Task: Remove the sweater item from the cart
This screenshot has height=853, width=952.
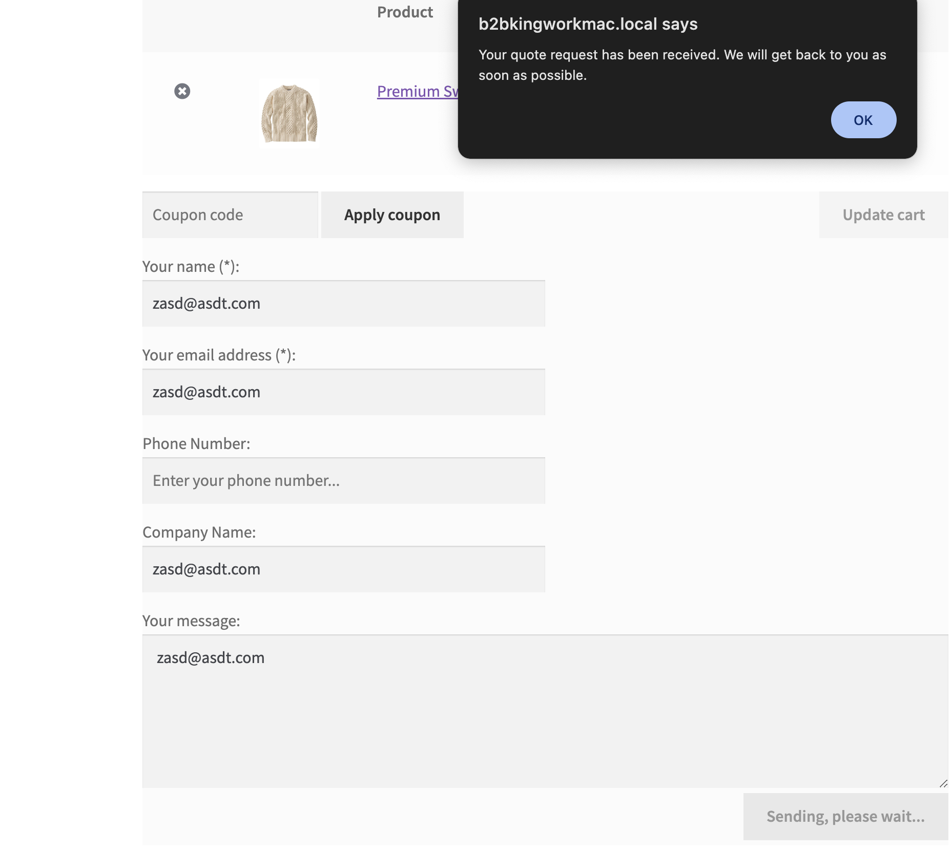Action: 182,91
